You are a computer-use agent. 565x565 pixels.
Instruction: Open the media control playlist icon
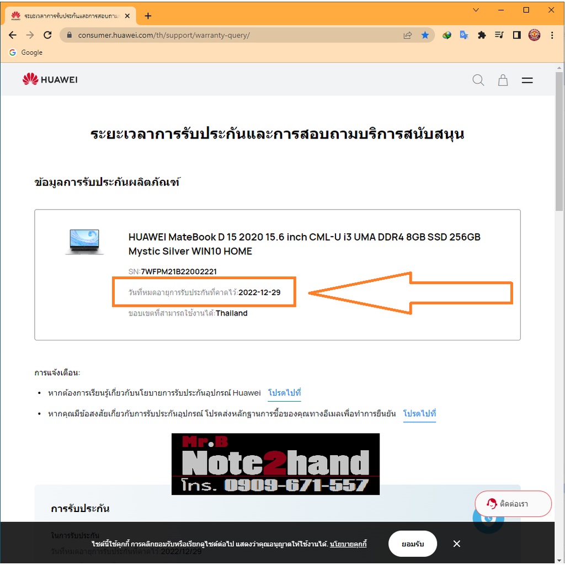(499, 35)
